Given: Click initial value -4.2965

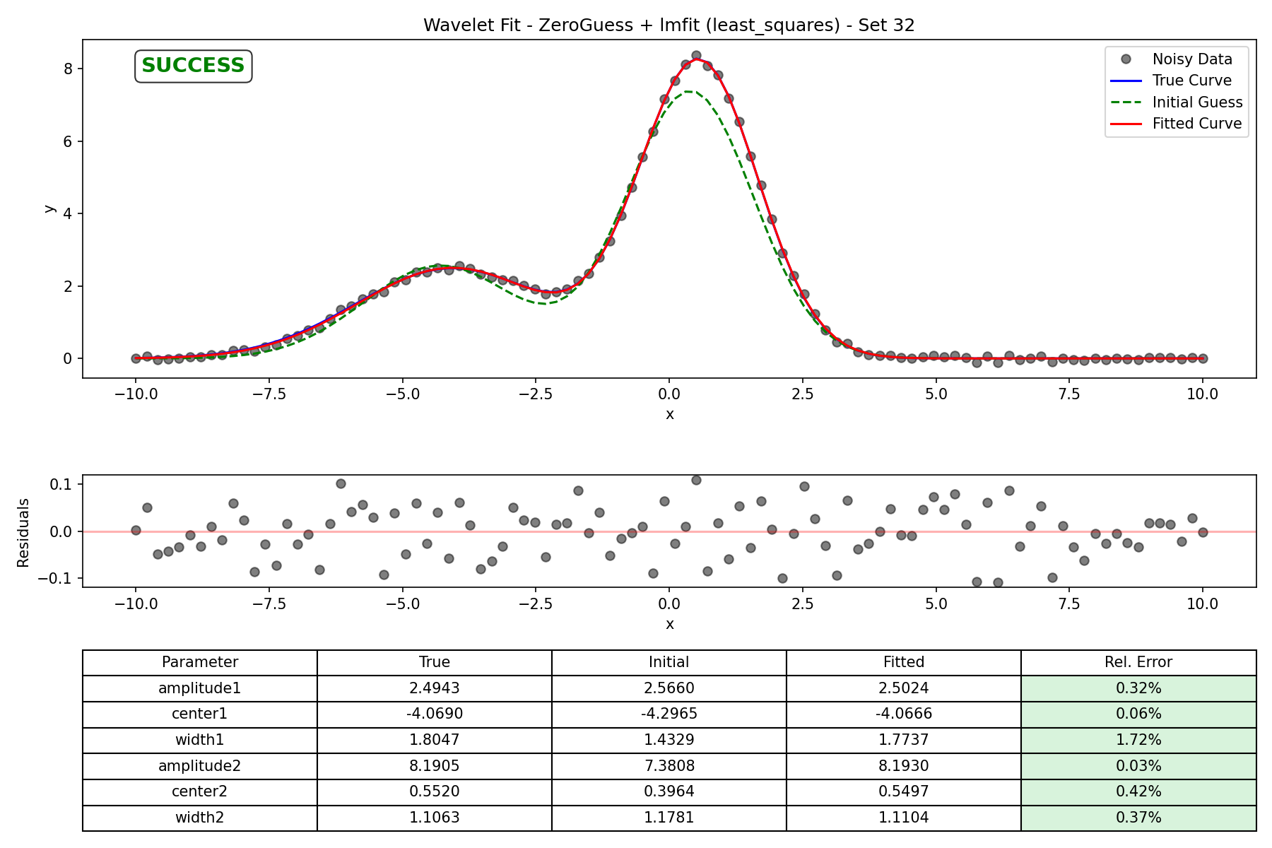Looking at the screenshot, I should point(669,714).
